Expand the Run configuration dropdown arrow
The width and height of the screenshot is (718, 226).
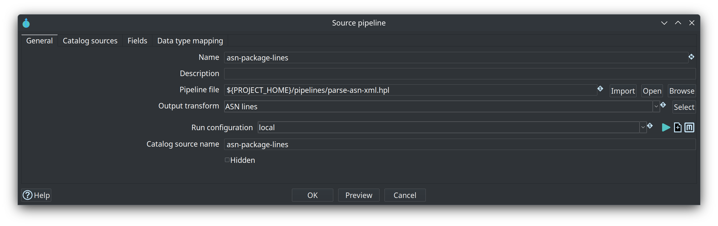[x=643, y=127]
